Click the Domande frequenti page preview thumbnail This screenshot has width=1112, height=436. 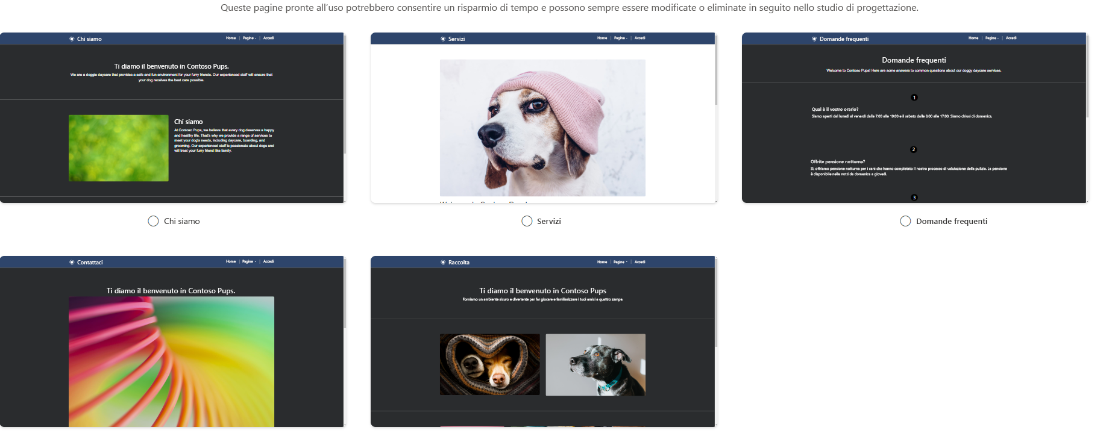915,118
